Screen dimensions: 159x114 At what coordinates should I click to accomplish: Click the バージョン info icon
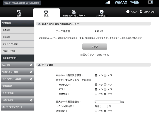pyautogui.click(x=101, y=12)
